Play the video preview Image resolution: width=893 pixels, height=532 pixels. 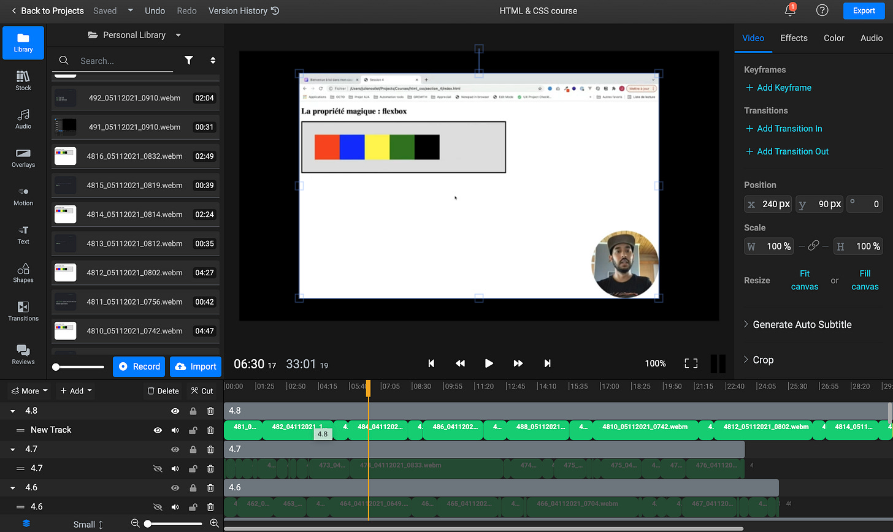click(x=489, y=363)
